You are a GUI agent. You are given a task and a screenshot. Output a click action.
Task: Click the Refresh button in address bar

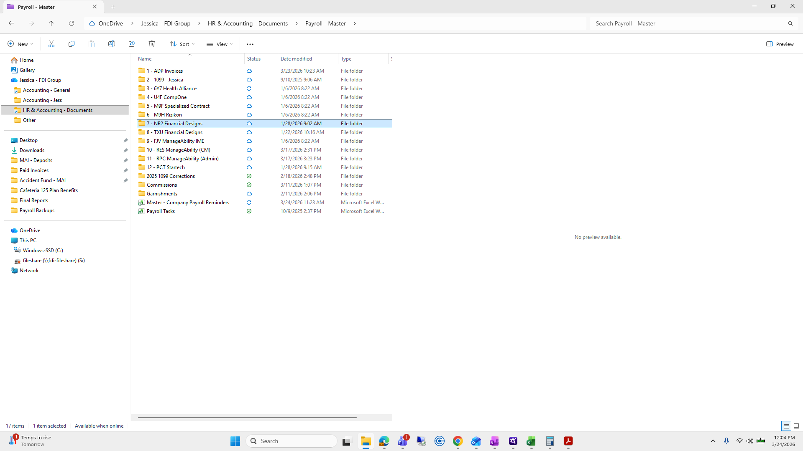(x=72, y=23)
